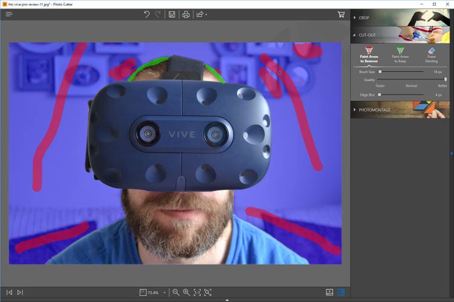Open the zoom level dropdown
The width and height of the screenshot is (454, 302).
[x=165, y=293]
